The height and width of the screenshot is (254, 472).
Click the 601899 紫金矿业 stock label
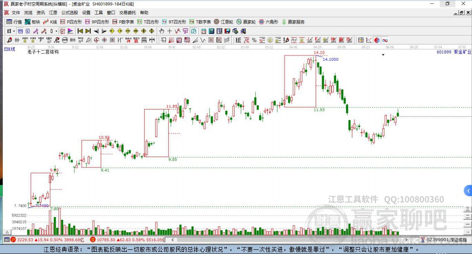pos(454,52)
